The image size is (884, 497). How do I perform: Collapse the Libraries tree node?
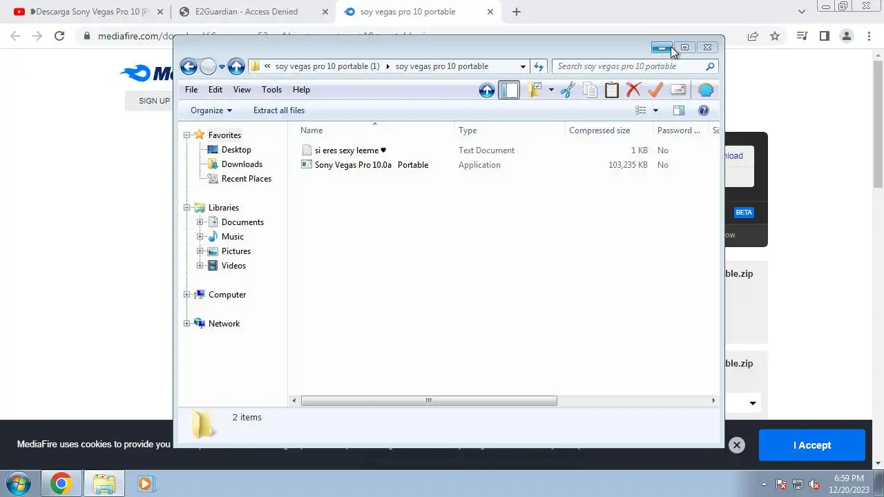pos(186,208)
